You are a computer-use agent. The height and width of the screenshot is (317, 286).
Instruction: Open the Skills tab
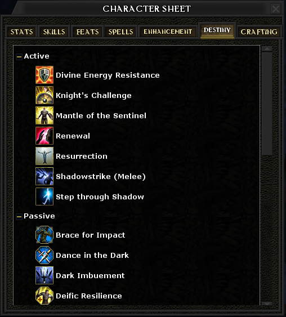coord(54,32)
